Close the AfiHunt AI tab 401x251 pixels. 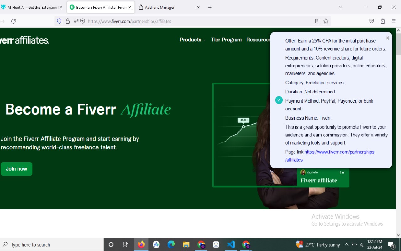[x=61, y=7]
